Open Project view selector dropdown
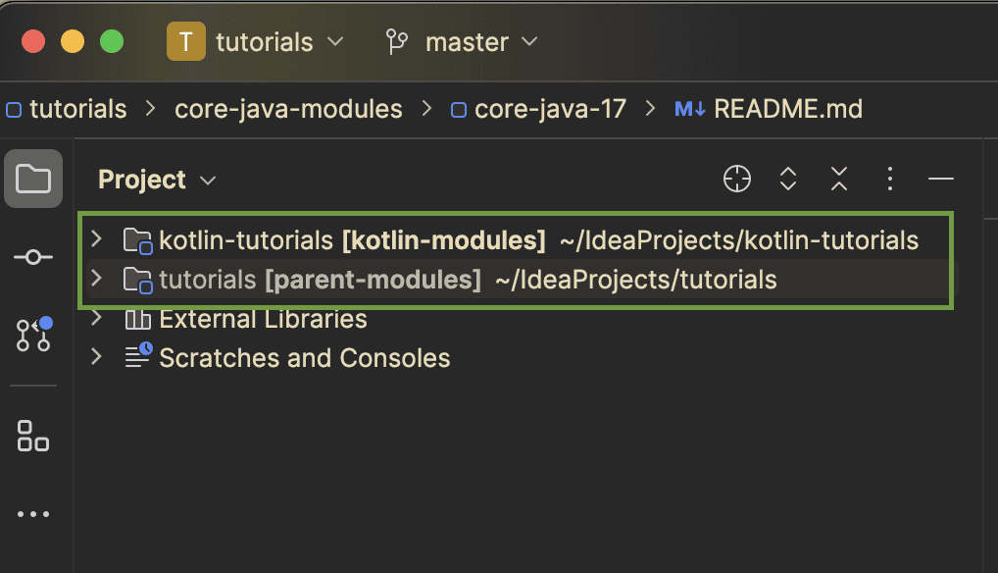998x573 pixels. point(157,180)
